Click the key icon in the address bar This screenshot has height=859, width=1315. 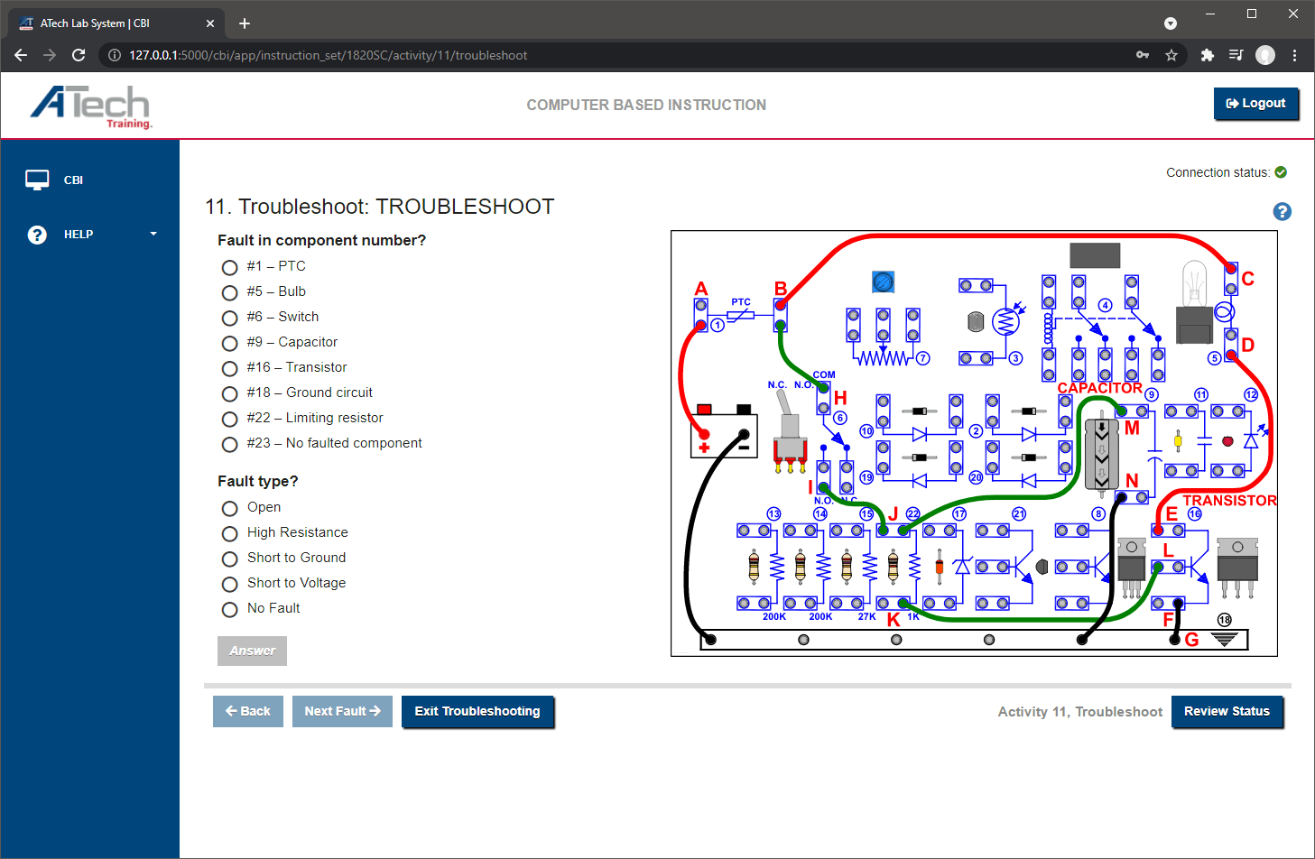1142,55
